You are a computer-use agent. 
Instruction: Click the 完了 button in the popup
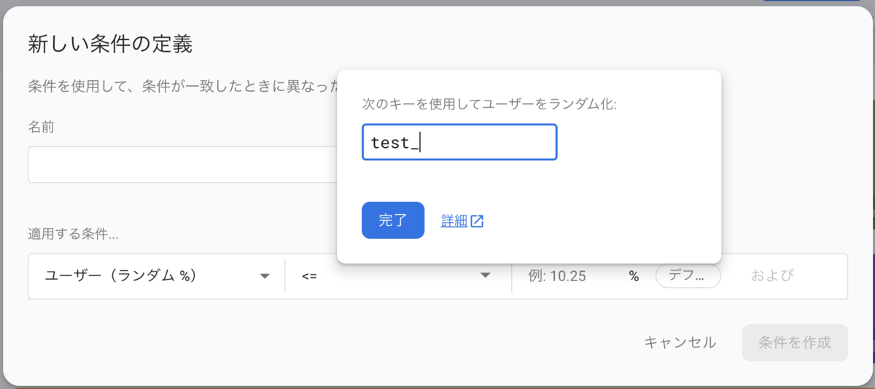393,221
